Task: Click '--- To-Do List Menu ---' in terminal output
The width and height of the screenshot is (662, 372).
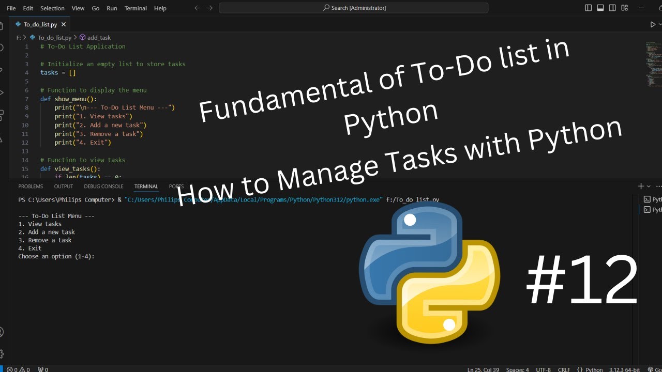Action: [56, 216]
